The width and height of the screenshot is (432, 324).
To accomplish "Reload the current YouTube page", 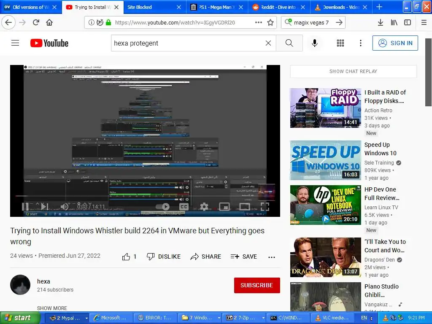I will 36,22.
